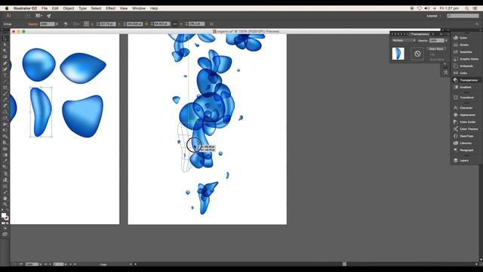Click the artwork thumbnail in Transparency panel
The width and height of the screenshot is (483, 272).
point(398,54)
